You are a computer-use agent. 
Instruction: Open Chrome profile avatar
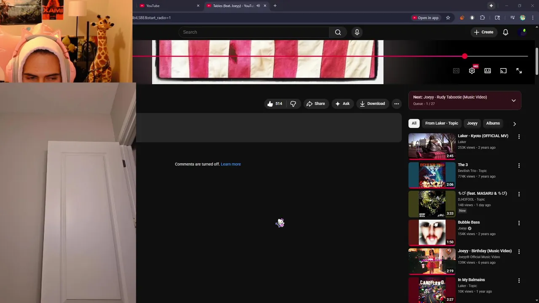(523, 18)
